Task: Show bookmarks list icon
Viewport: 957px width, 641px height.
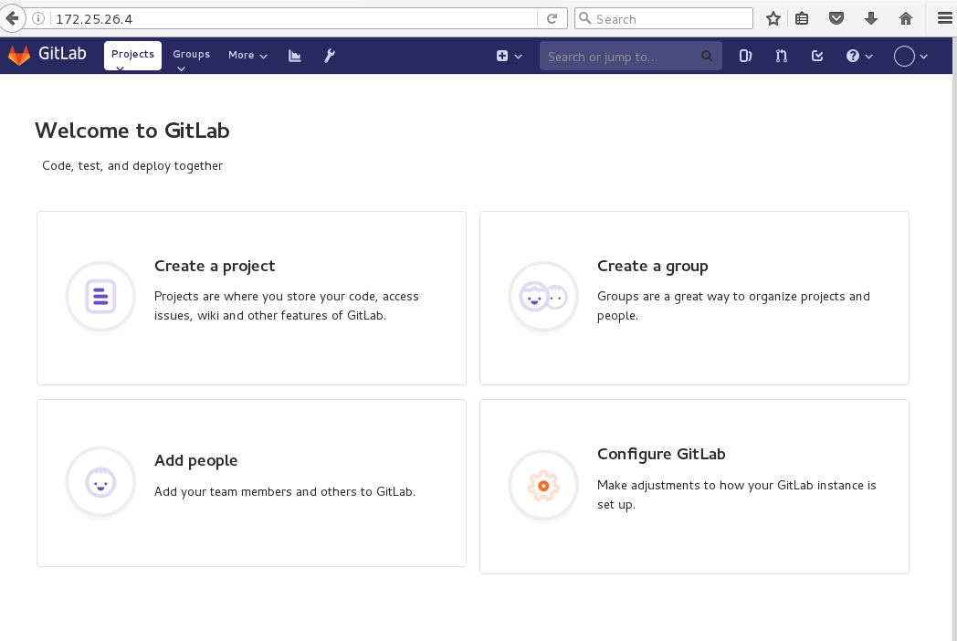Action: point(802,18)
